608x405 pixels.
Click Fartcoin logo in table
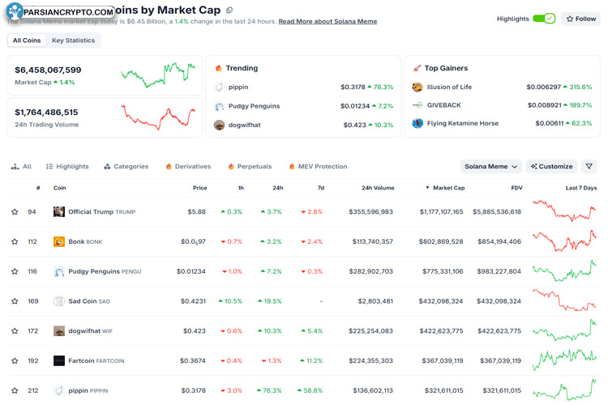coord(59,360)
